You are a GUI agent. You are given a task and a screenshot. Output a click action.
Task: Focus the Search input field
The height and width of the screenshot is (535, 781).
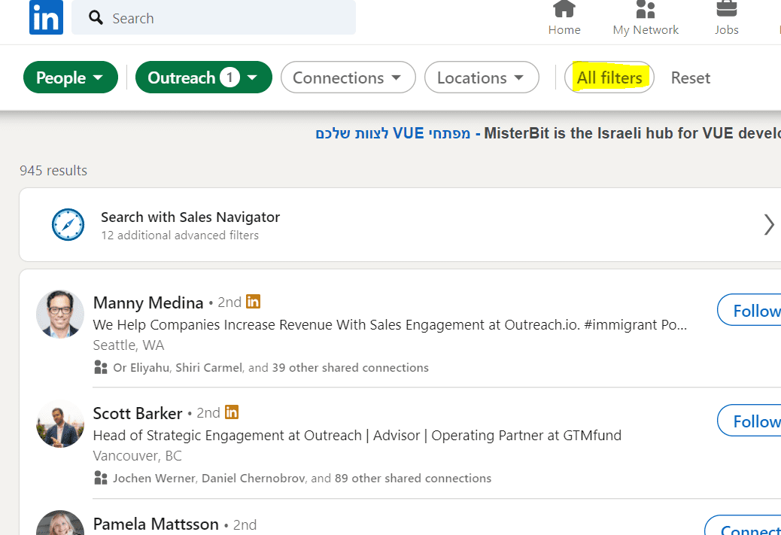[x=214, y=17]
